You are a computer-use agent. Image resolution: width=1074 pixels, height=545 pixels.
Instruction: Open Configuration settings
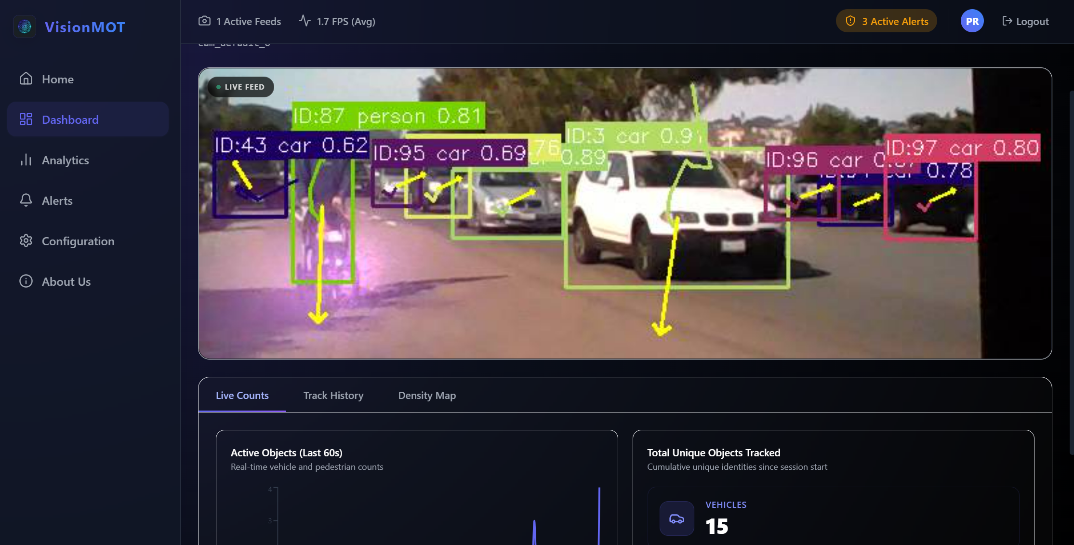[x=88, y=241]
